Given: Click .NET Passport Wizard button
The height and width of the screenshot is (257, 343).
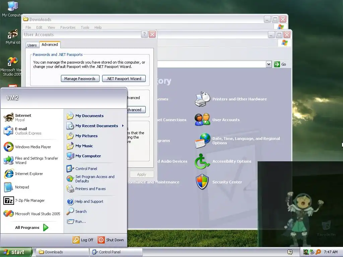Looking at the screenshot, I should click(124, 79).
